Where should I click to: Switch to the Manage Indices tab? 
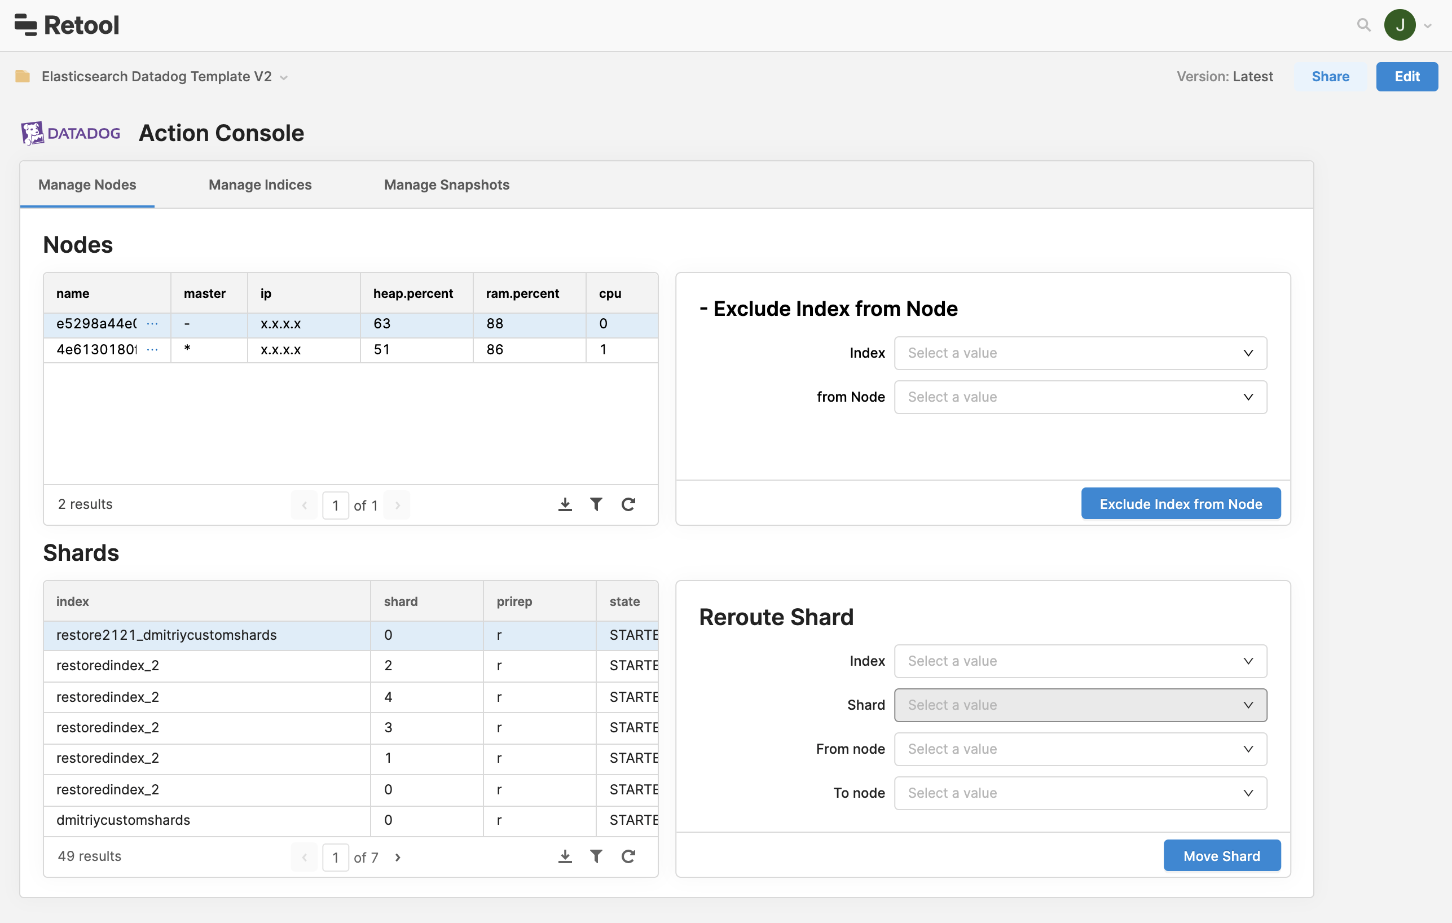click(259, 184)
